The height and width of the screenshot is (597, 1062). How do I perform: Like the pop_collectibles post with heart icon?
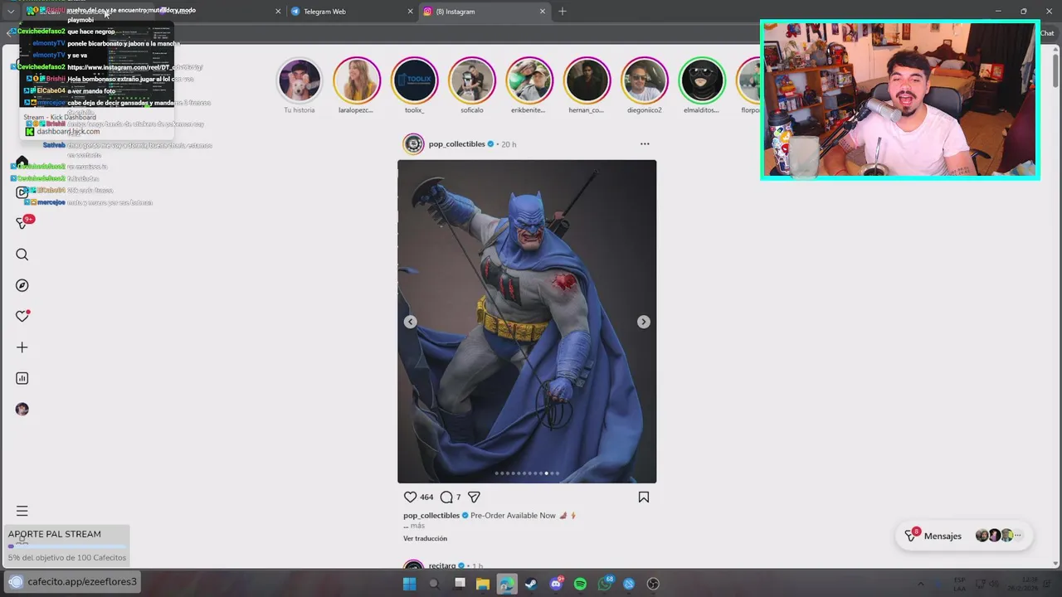pyautogui.click(x=410, y=497)
